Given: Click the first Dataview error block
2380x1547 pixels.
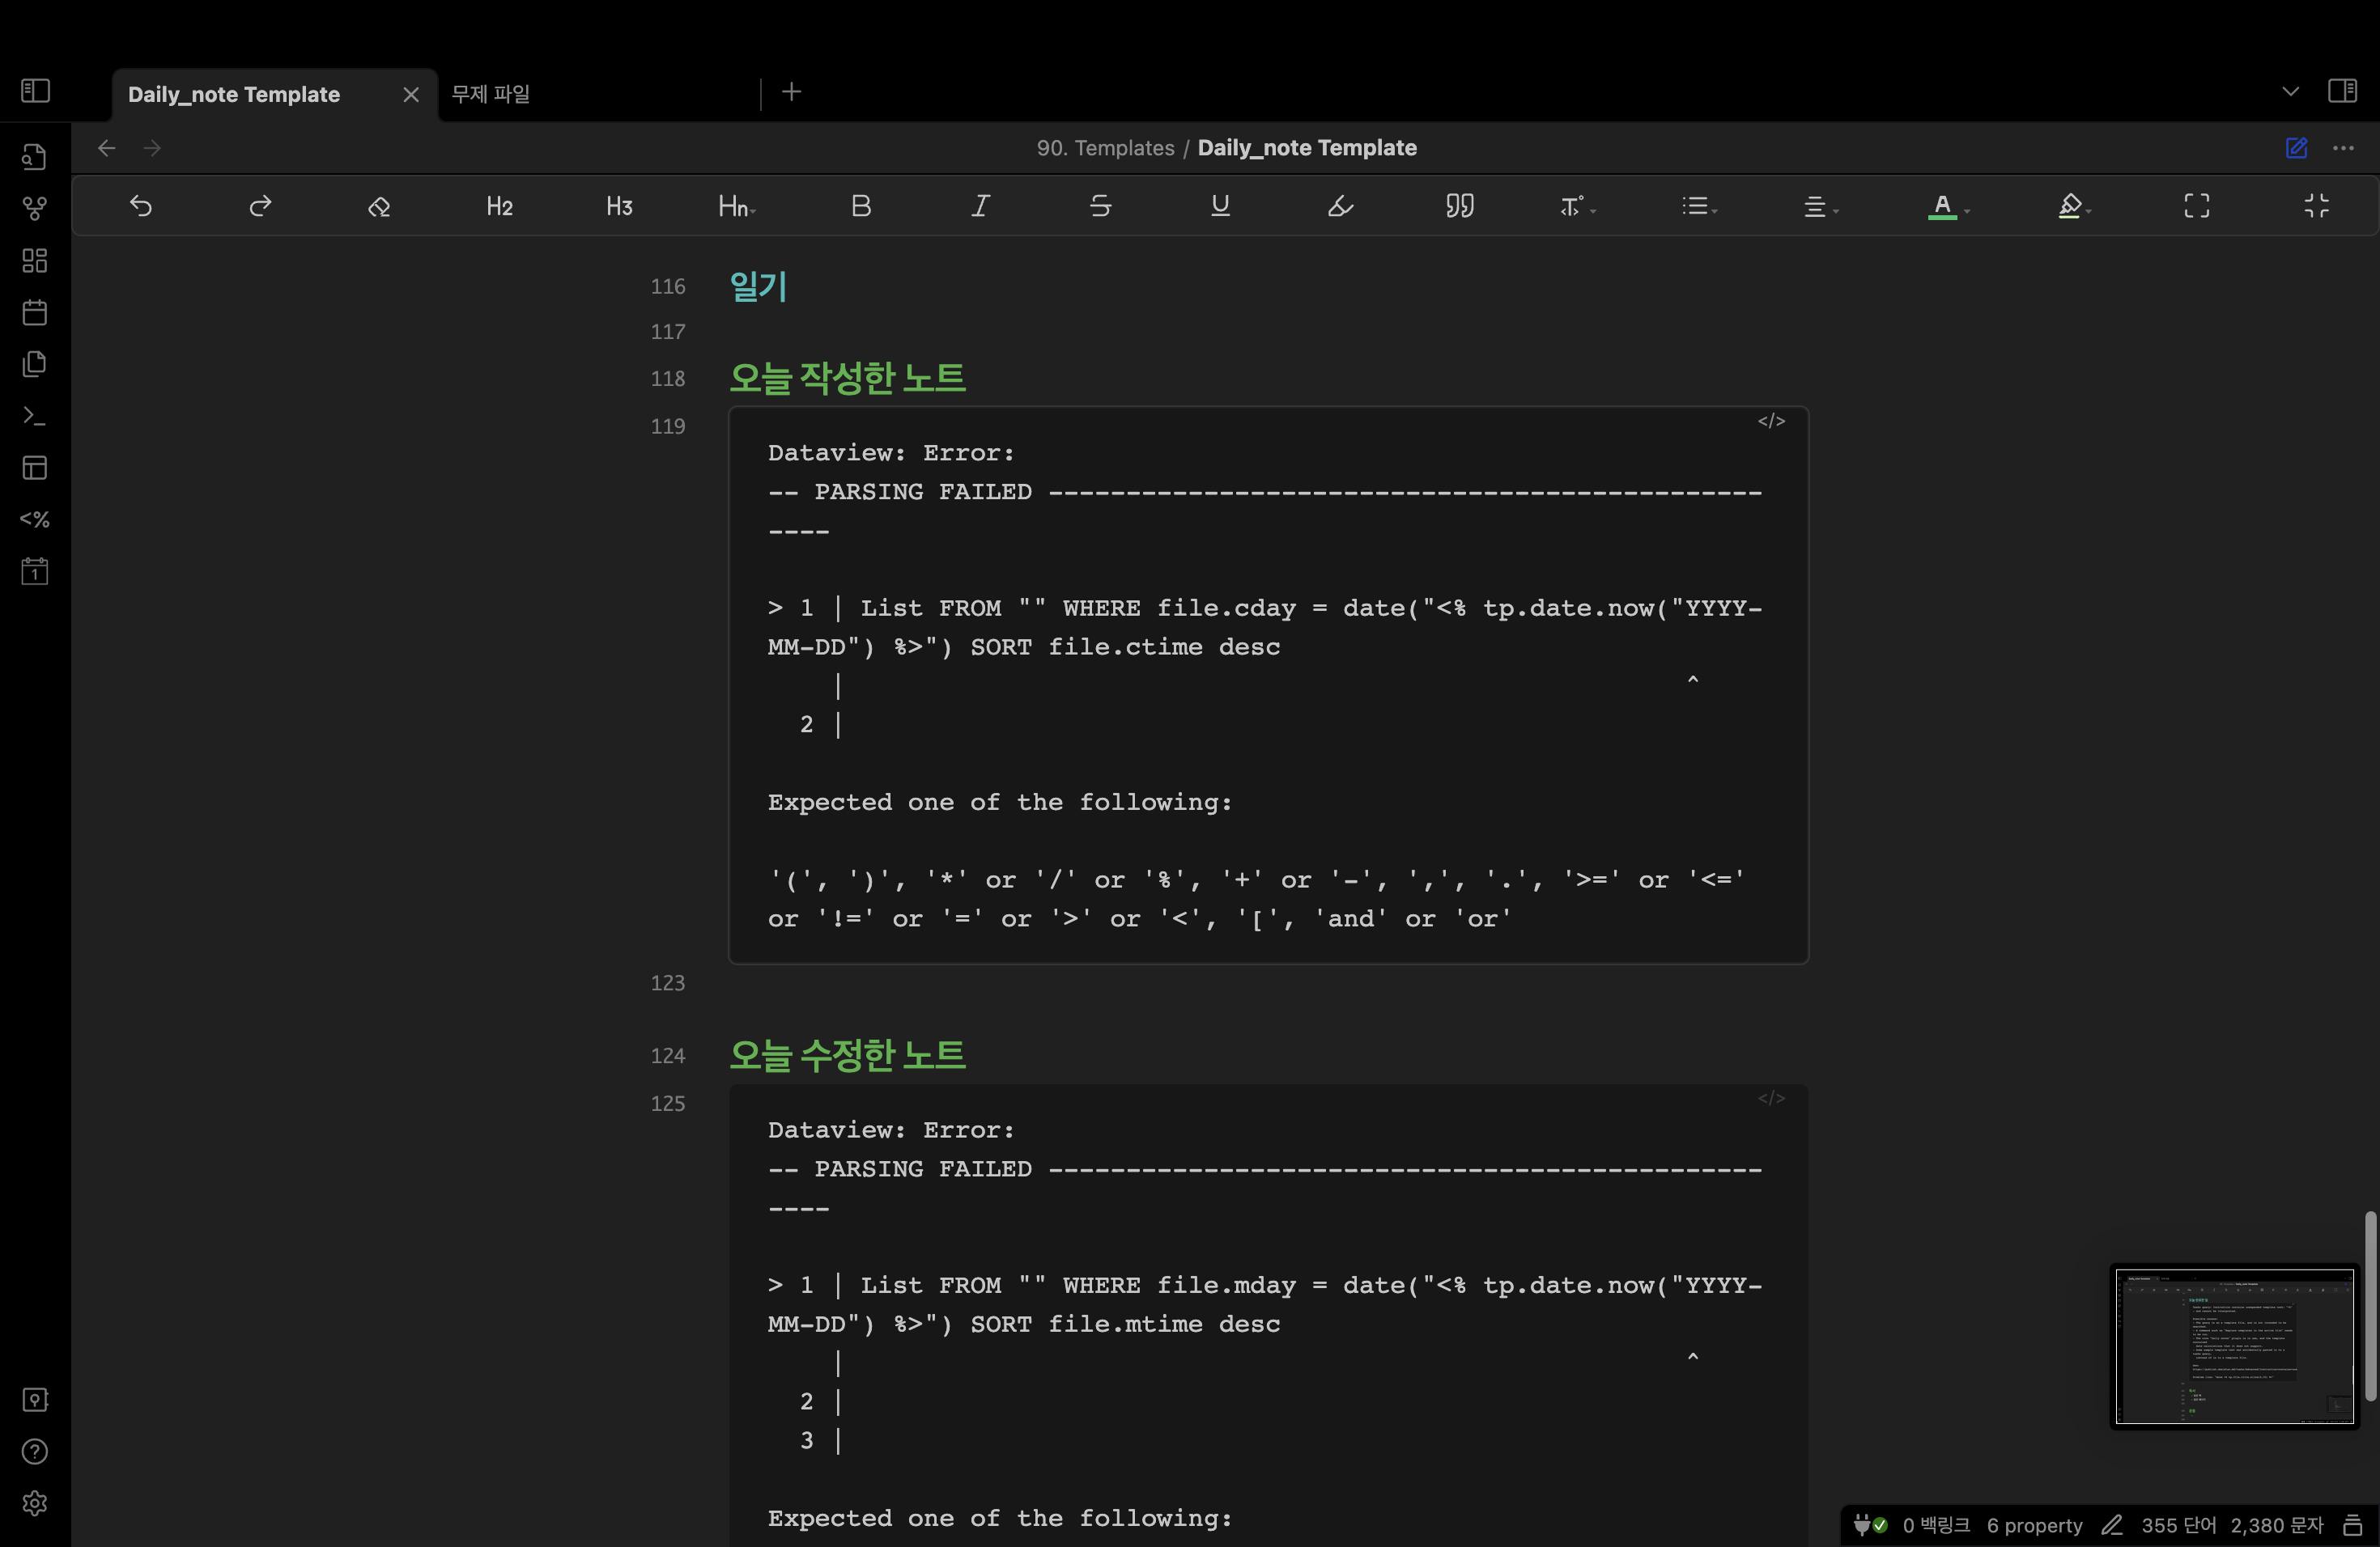Looking at the screenshot, I should 1268,685.
